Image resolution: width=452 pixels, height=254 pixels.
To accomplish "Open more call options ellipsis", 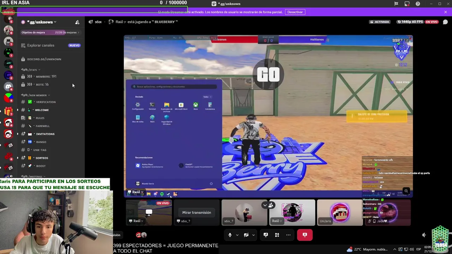I will click(288, 235).
